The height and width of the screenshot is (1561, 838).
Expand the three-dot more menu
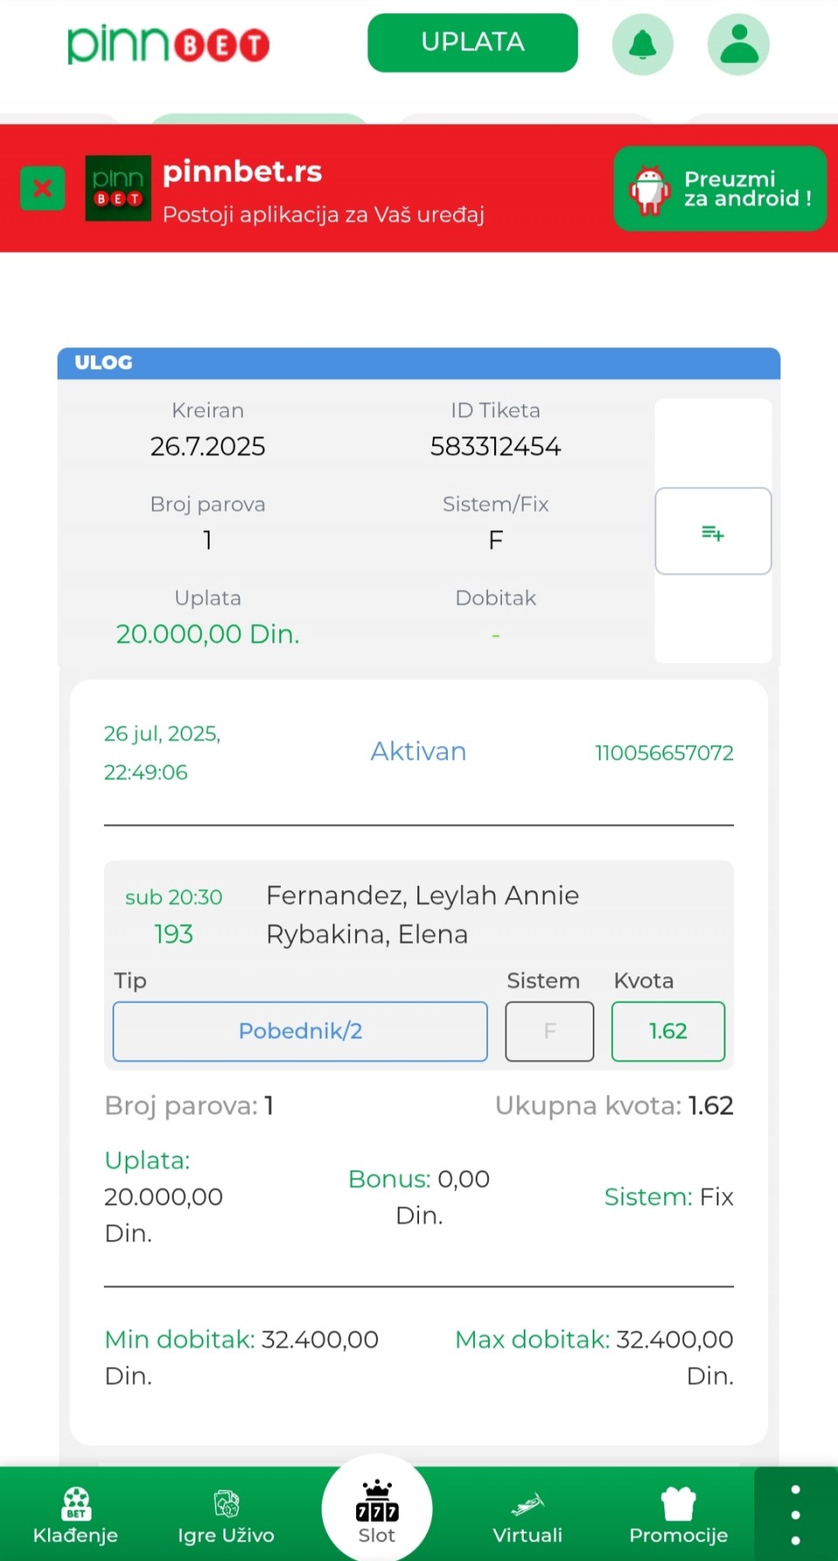click(795, 1515)
